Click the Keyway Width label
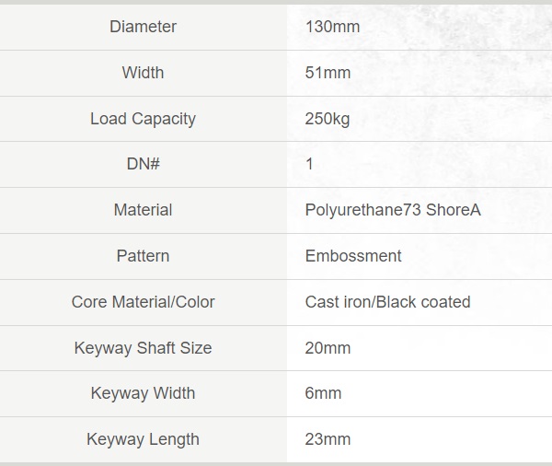This screenshot has width=552, height=466. click(143, 393)
